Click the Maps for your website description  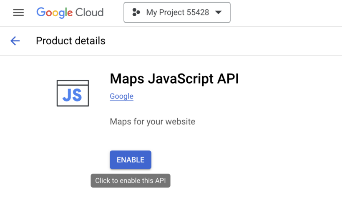(152, 122)
